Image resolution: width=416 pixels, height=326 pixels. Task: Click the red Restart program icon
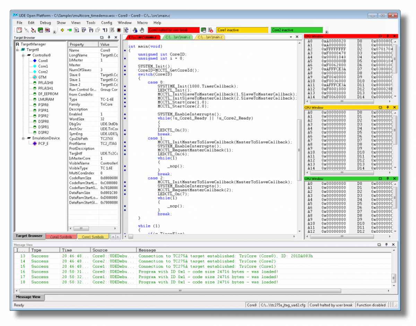[x=119, y=30]
